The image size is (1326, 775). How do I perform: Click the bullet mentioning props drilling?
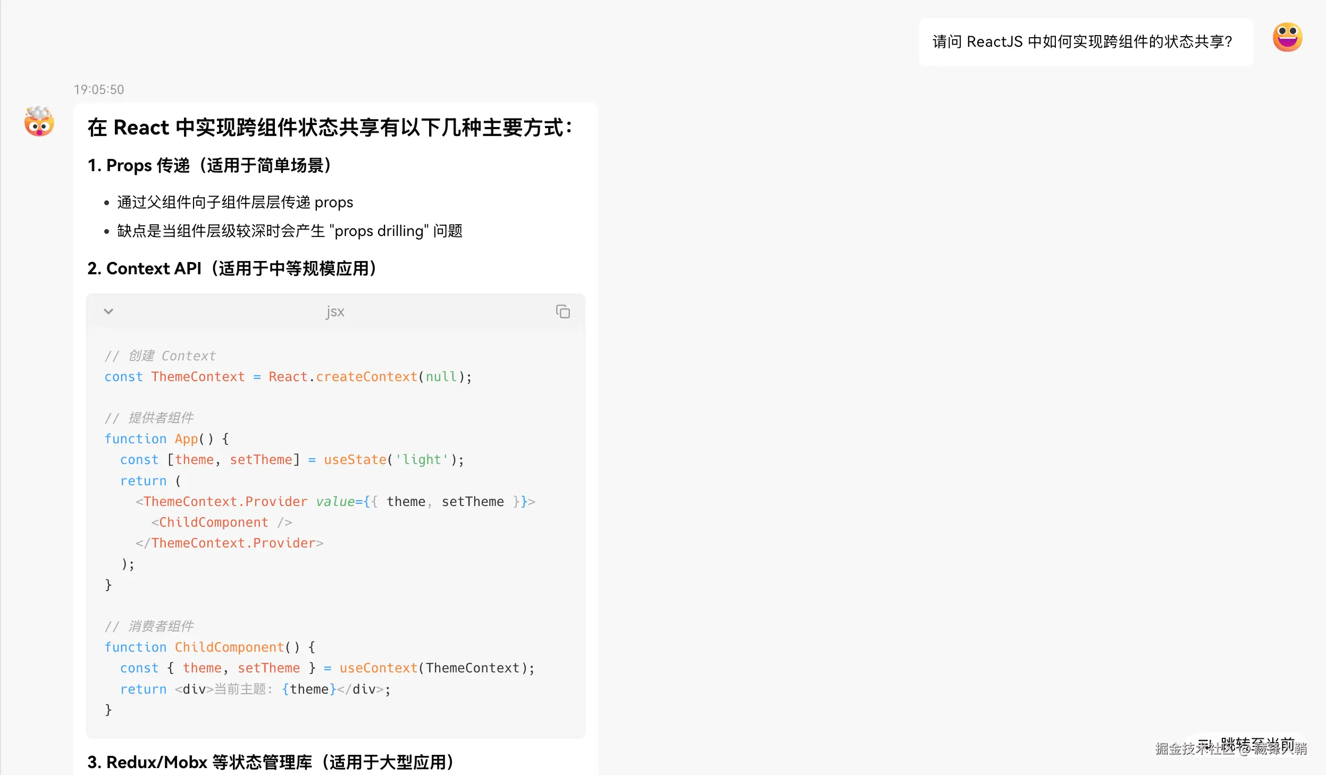290,231
